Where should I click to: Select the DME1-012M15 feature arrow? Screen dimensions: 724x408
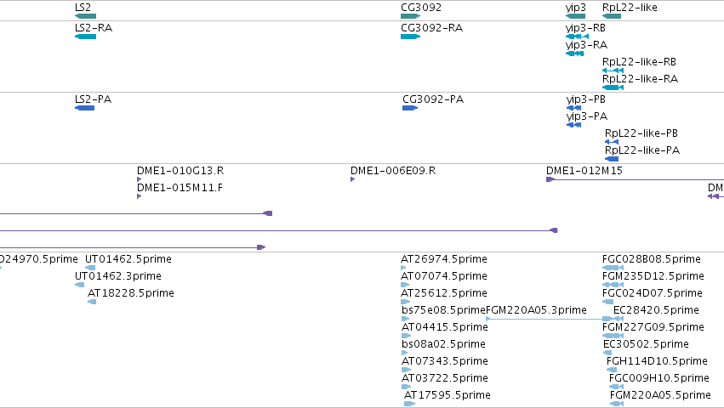click(x=635, y=179)
